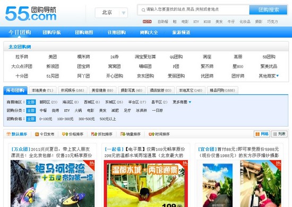Filter price 100-300元

[x=65, y=119]
